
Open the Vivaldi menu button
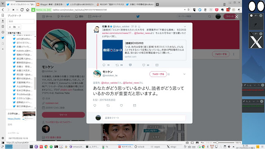click(x=2, y=4)
